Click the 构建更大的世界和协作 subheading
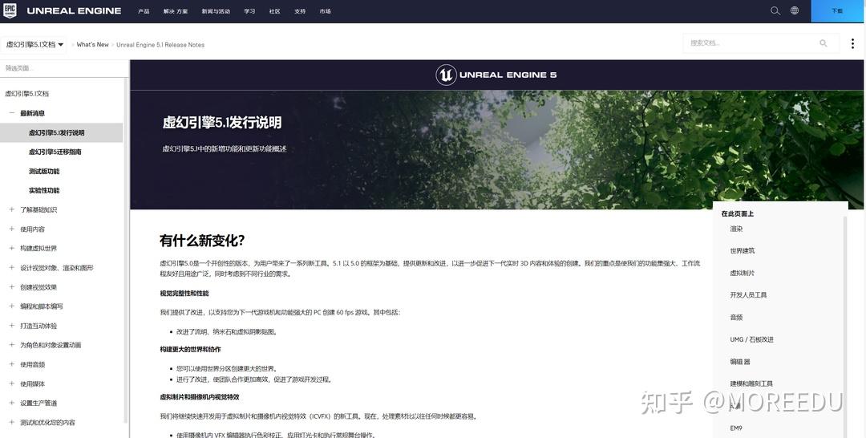 pyautogui.click(x=191, y=350)
